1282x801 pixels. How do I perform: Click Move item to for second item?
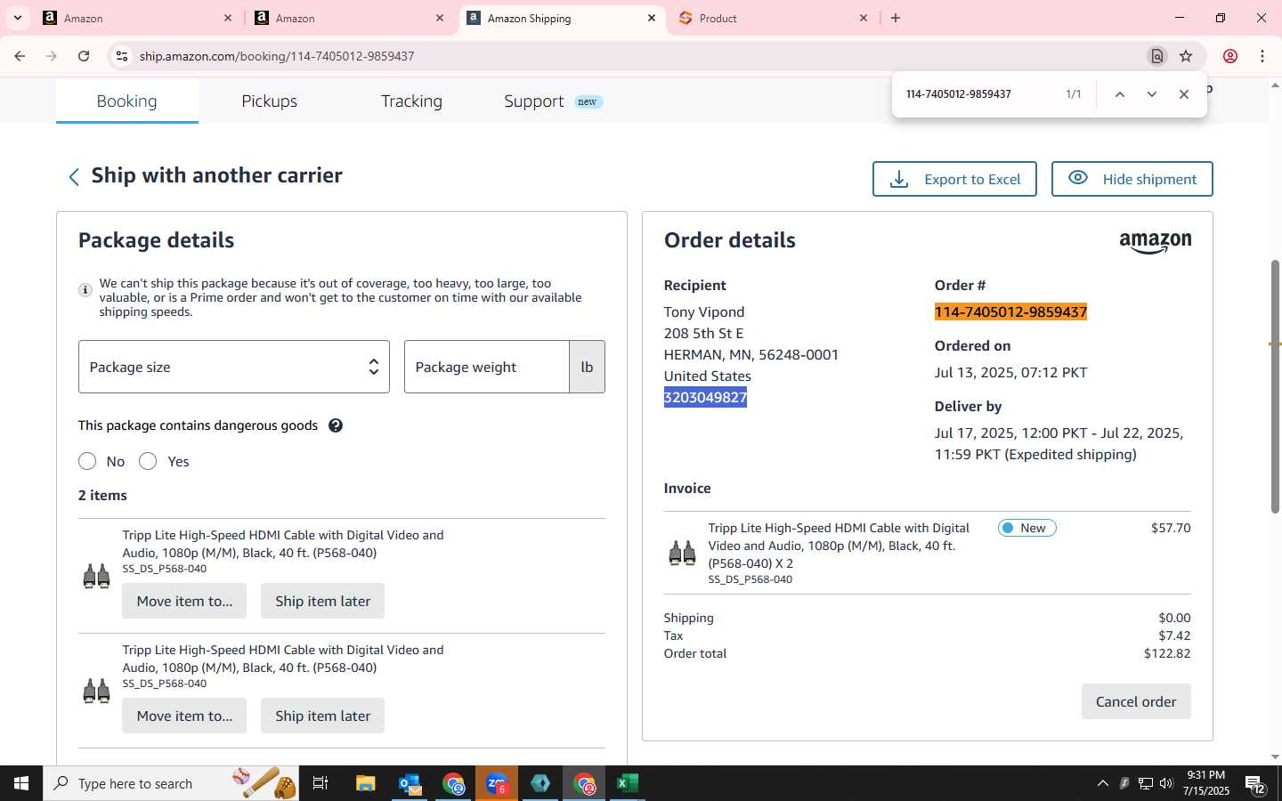184,716
